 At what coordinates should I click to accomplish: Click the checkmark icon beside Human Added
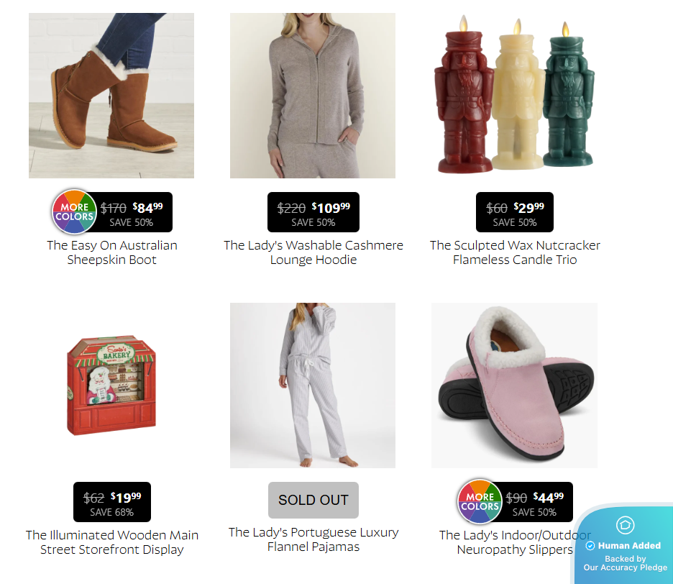tap(590, 546)
